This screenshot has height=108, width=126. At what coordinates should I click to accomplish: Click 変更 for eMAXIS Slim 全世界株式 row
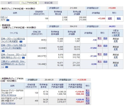[116, 65]
